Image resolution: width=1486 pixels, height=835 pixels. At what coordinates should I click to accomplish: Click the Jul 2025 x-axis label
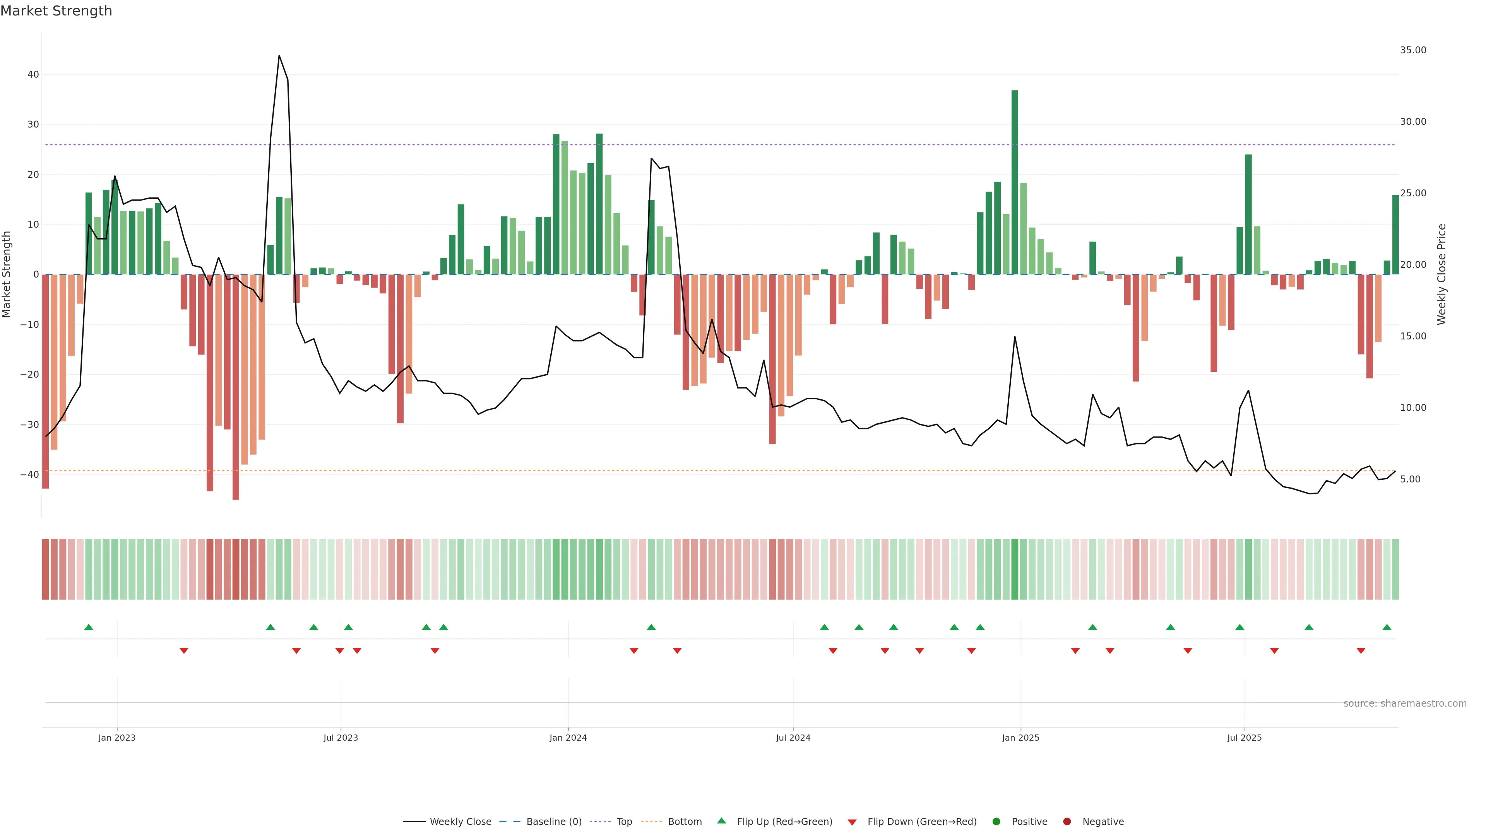pyautogui.click(x=1244, y=738)
